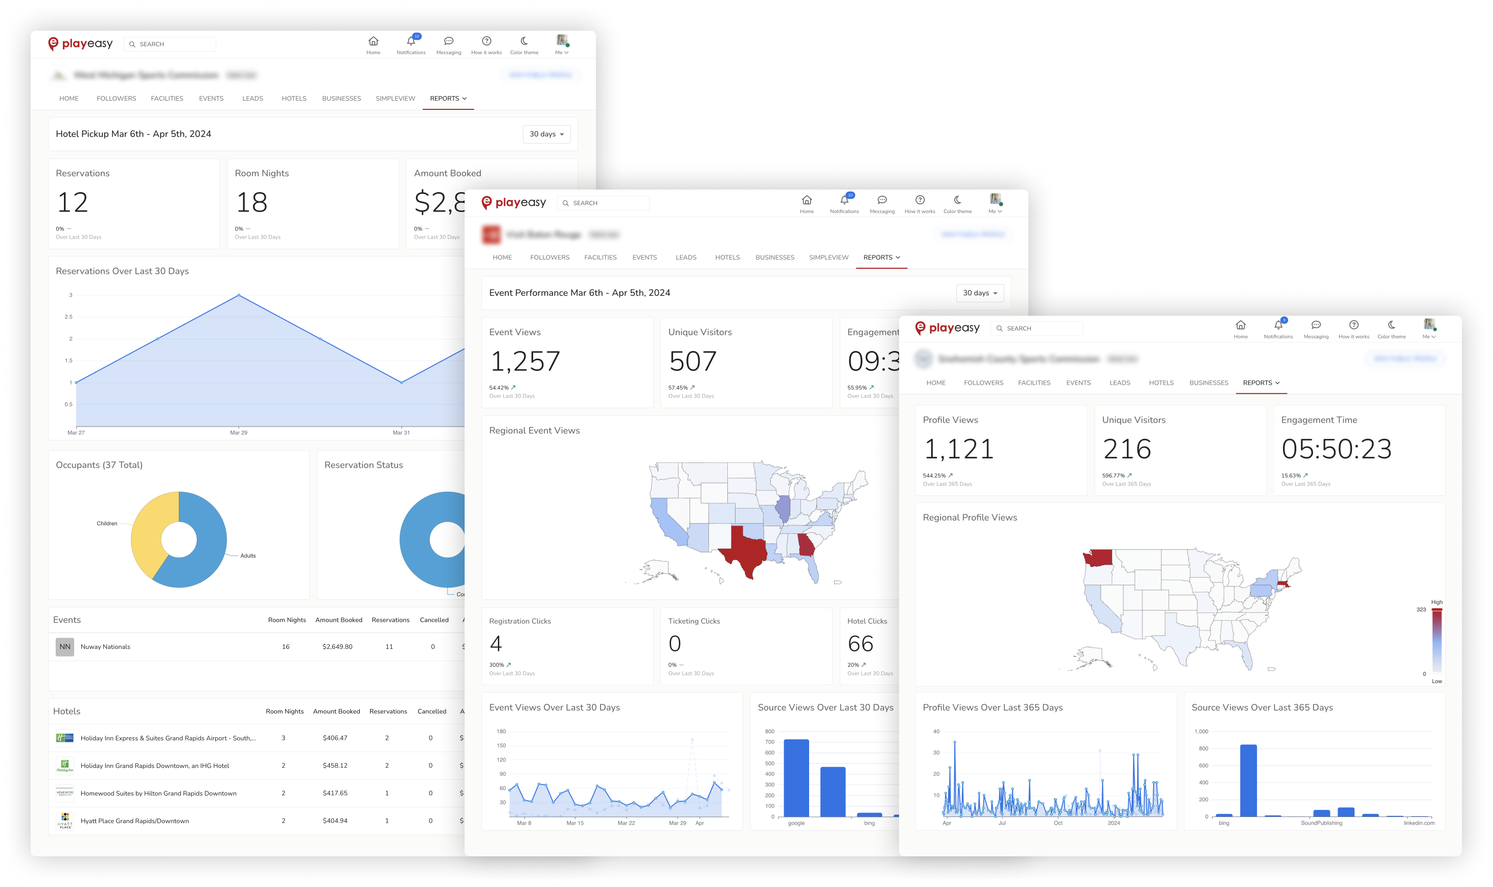
Task: Click Reservations 12 stat card
Action: click(134, 204)
